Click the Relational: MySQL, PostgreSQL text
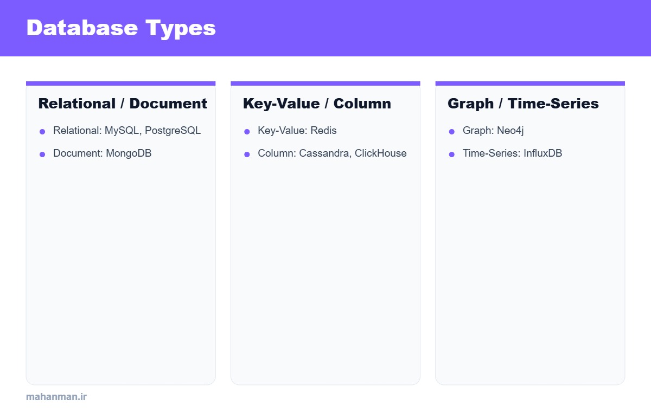Screen dimensions: 651x412 [x=127, y=131]
